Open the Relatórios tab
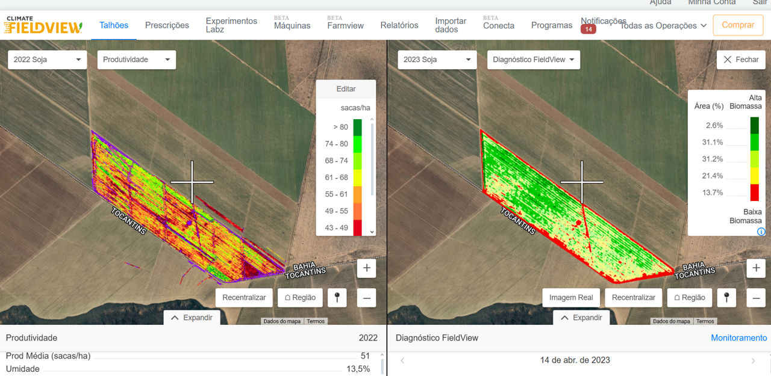The height and width of the screenshot is (376, 771). tap(399, 25)
